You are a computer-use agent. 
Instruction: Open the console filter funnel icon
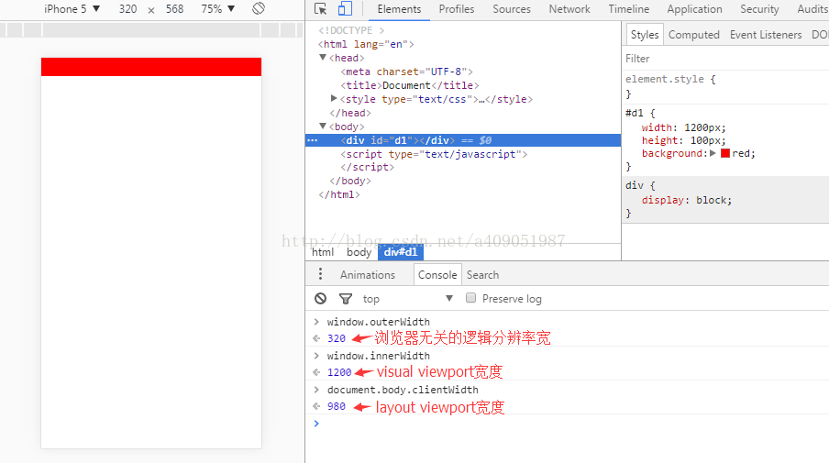pyautogui.click(x=345, y=299)
